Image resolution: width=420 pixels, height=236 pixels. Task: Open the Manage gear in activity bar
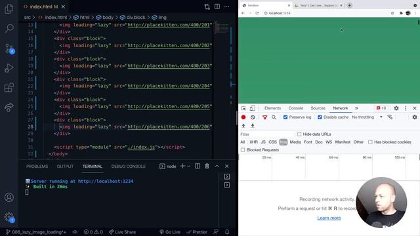(9, 217)
